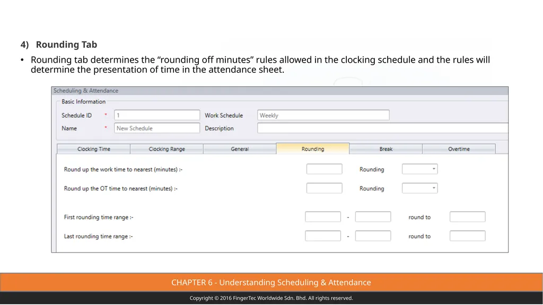This screenshot has height=305, width=543.
Task: Click the 'Round up the OT time' label
Action: click(x=120, y=188)
